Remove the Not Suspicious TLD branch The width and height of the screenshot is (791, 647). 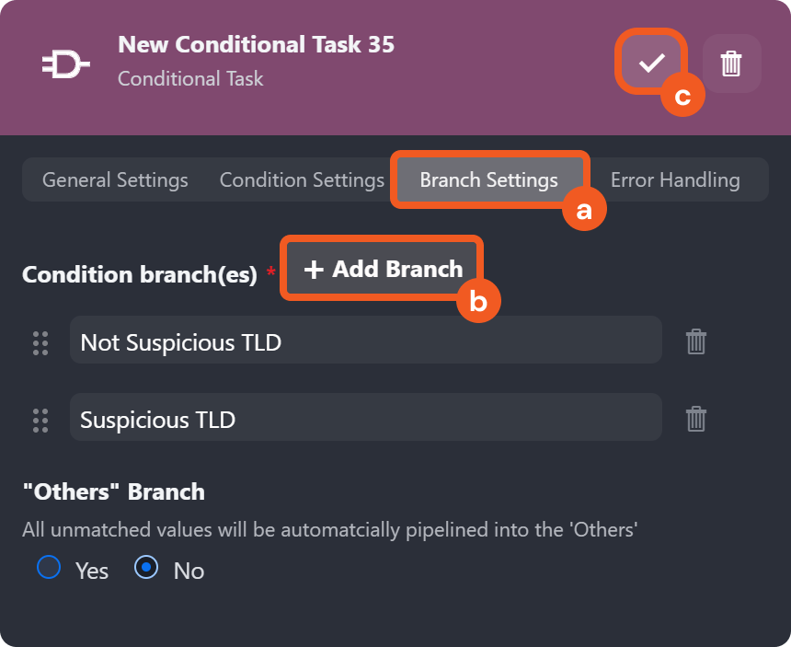695,341
